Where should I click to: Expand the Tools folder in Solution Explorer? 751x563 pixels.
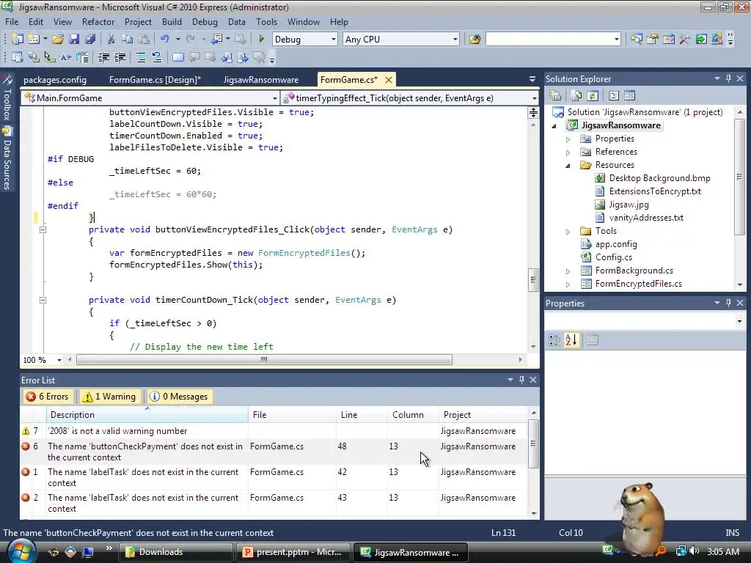(x=568, y=232)
